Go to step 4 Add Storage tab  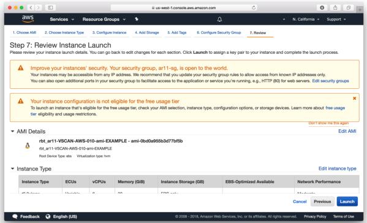pos(147,32)
